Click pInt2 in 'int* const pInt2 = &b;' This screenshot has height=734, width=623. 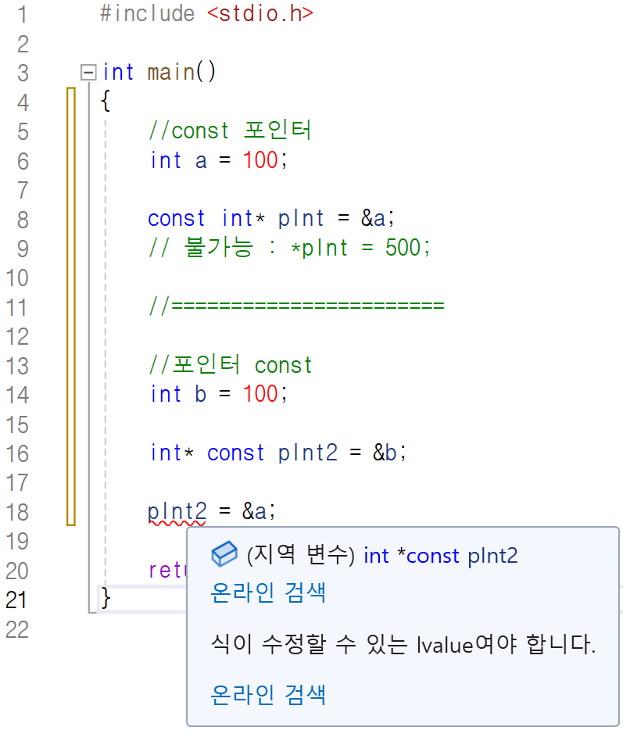307,453
